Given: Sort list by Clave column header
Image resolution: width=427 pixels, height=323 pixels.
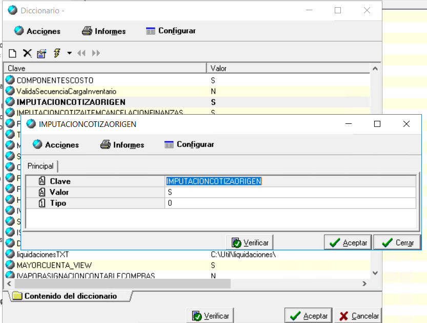Looking at the screenshot, I should click(105, 68).
